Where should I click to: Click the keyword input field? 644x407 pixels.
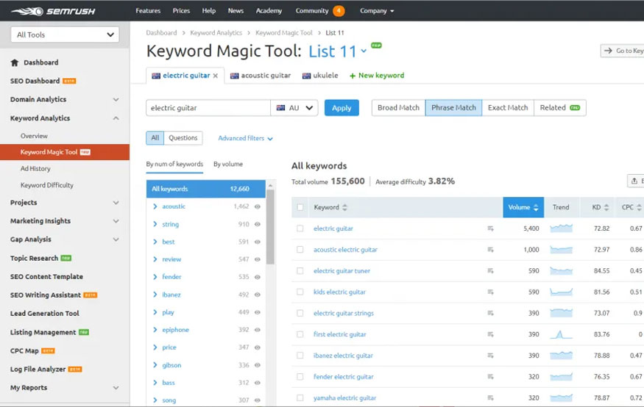[208, 108]
